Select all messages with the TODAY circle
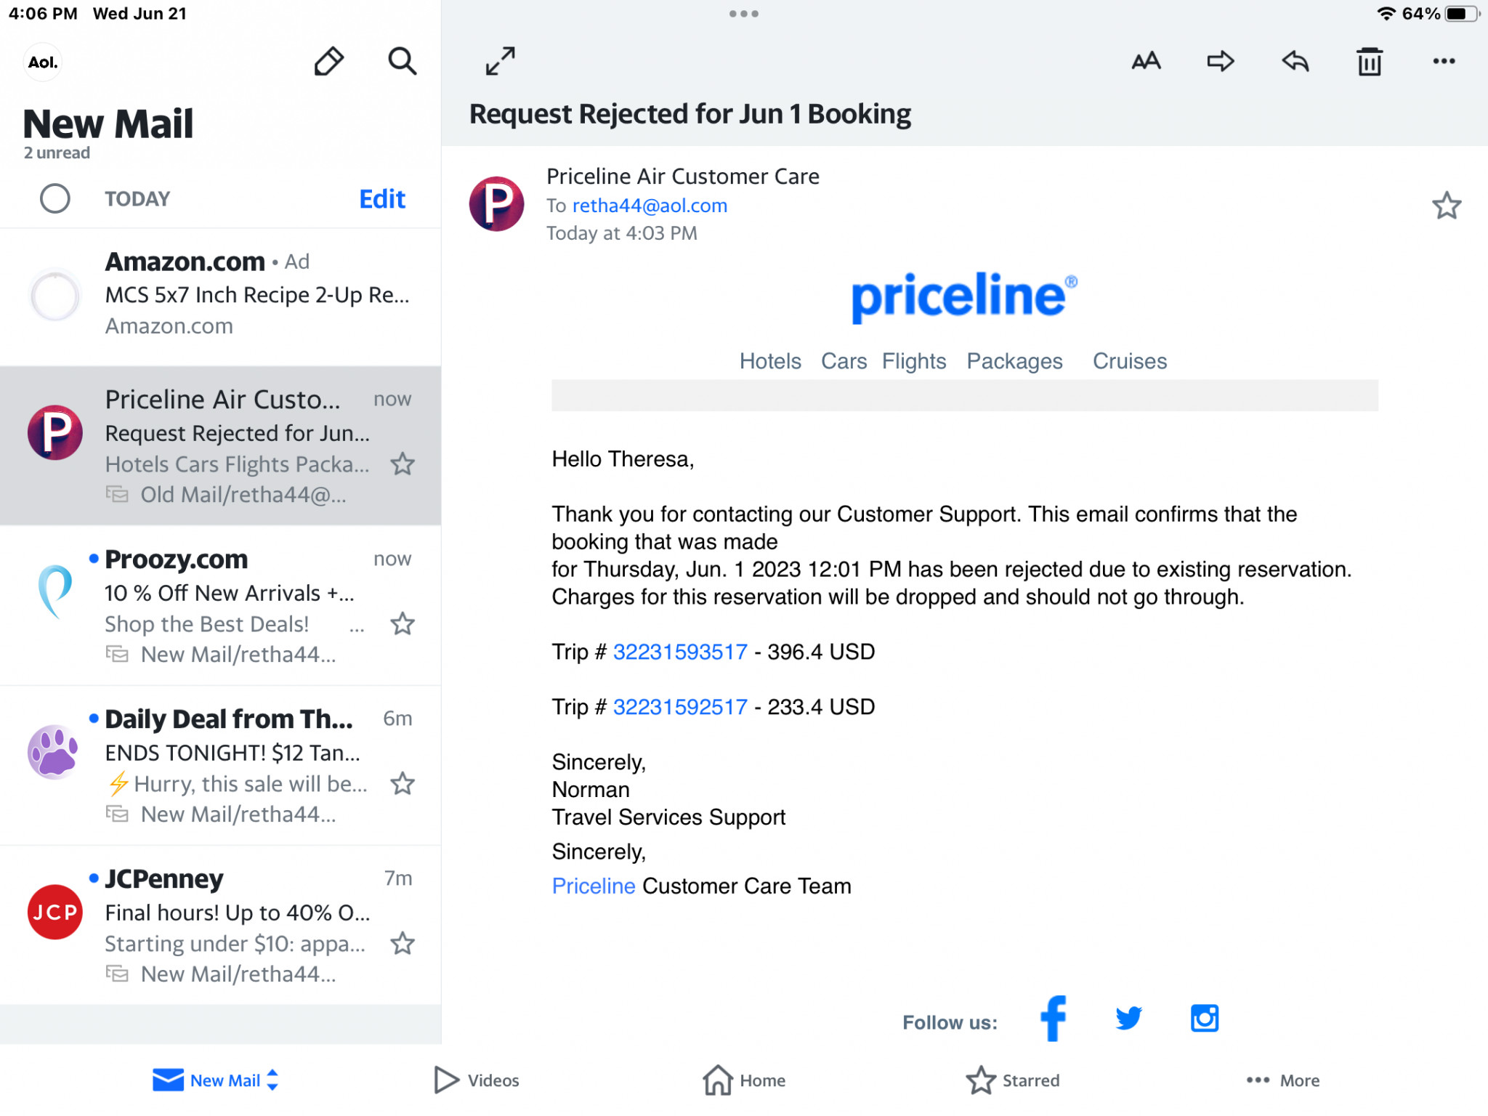Viewport: 1488px width, 1116px height. coord(54,198)
